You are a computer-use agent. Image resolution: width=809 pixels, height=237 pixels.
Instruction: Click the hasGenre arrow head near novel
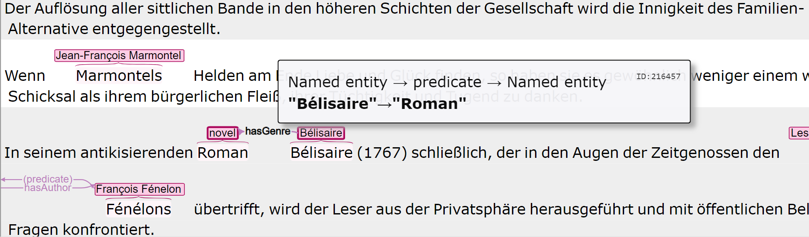[242, 131]
